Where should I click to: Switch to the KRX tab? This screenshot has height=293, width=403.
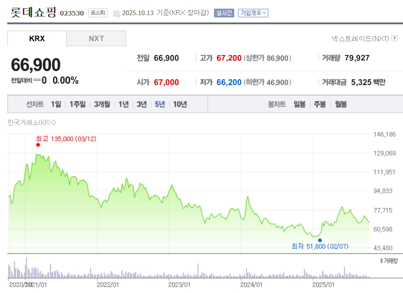37,38
